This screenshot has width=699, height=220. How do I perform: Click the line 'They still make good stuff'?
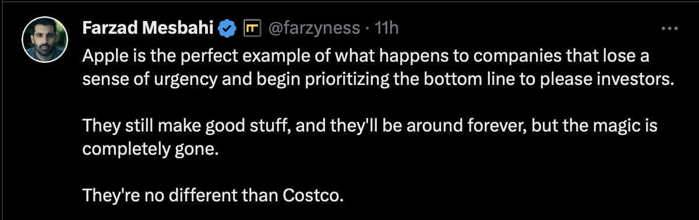coord(370,126)
